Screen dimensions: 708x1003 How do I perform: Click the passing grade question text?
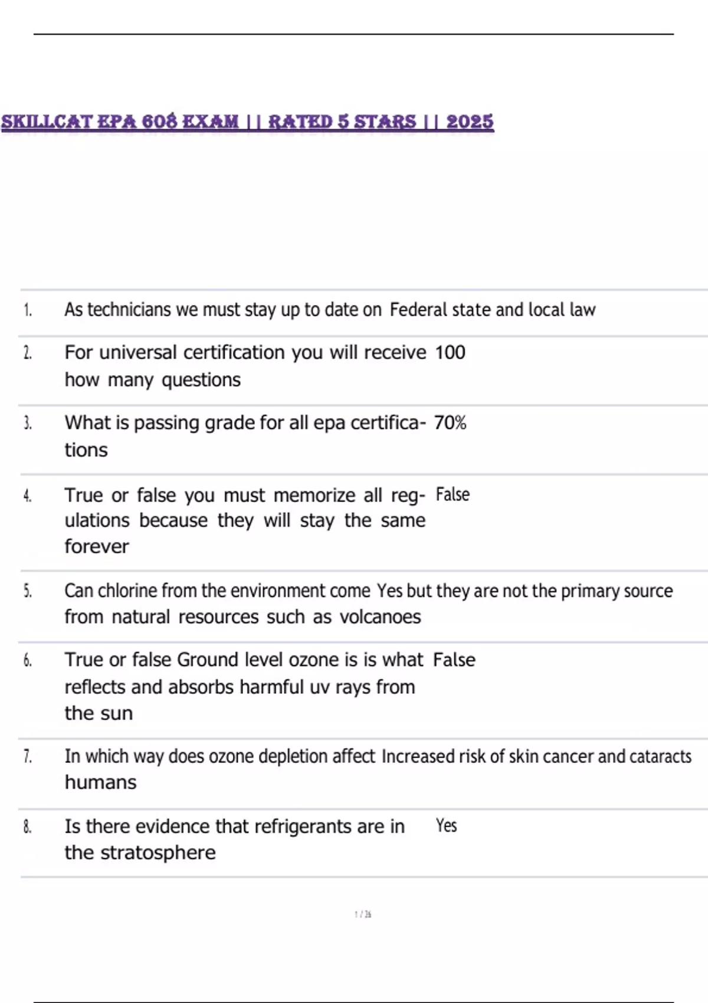click(x=245, y=436)
